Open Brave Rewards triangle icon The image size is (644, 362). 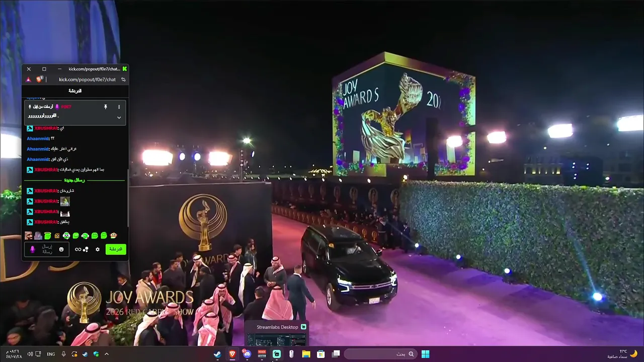pyautogui.click(x=28, y=79)
